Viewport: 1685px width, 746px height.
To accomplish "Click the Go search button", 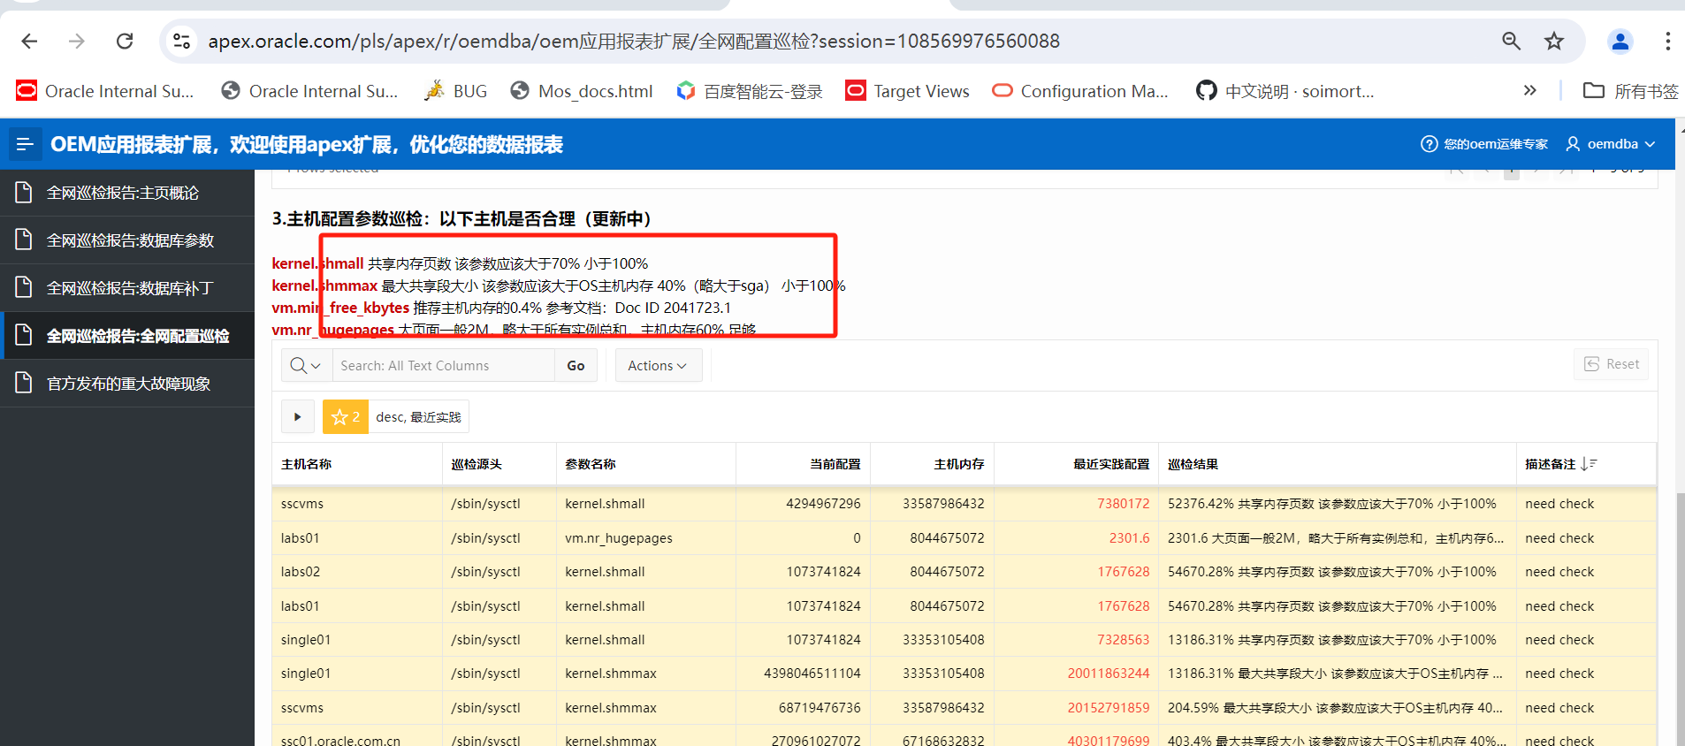I will point(576,365).
